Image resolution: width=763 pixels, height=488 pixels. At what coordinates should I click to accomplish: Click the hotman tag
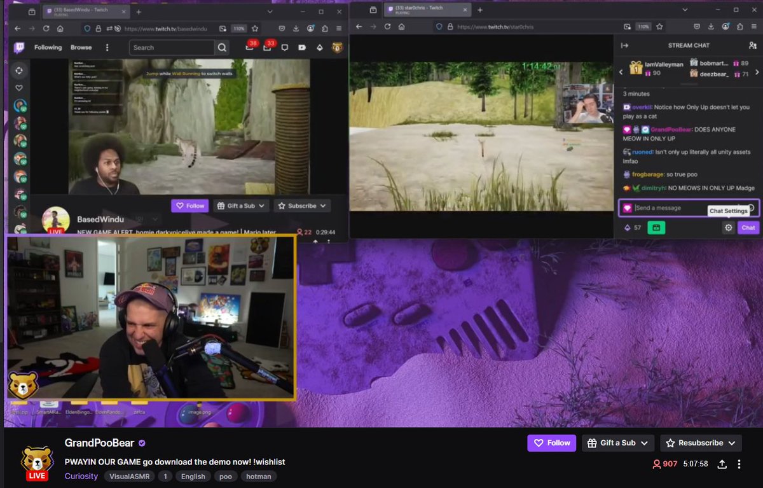pyautogui.click(x=259, y=476)
